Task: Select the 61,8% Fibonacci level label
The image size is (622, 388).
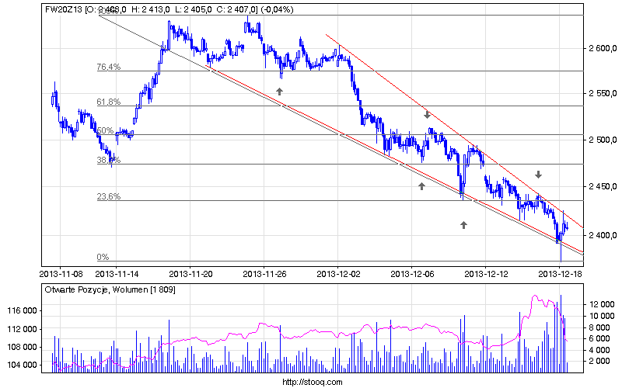Action: pyautogui.click(x=109, y=102)
